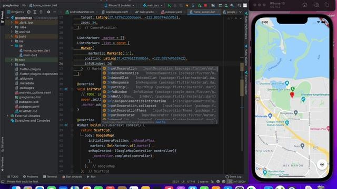Click the red marker pin on map
Image resolution: width=337 pixels, height=189 pixels.
pyautogui.click(x=292, y=95)
